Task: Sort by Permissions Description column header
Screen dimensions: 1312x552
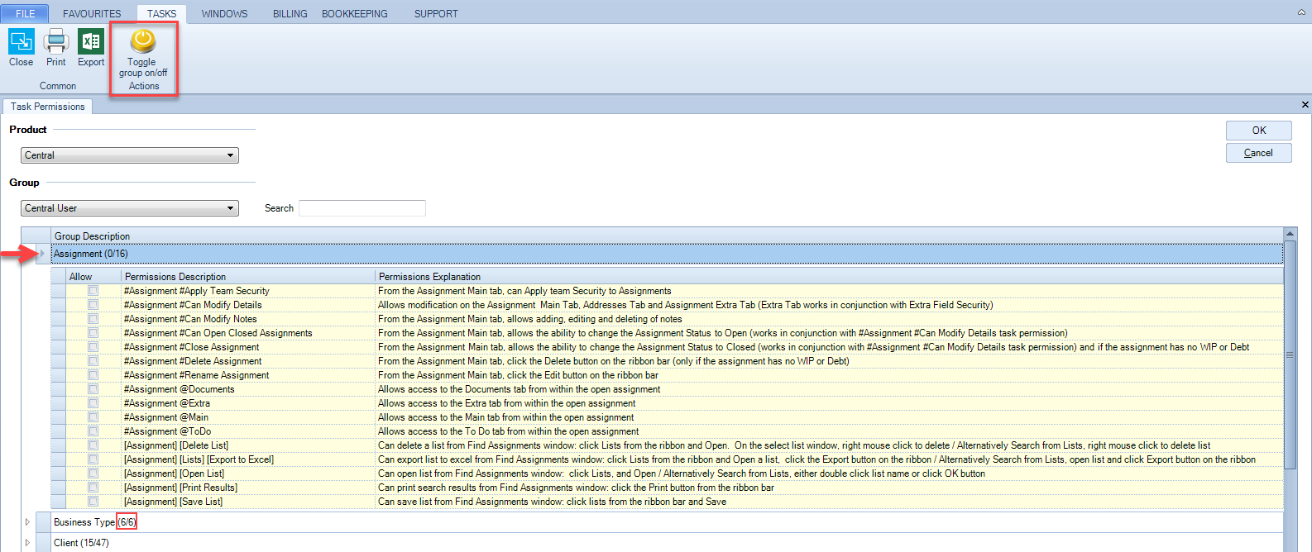Action: [248, 277]
